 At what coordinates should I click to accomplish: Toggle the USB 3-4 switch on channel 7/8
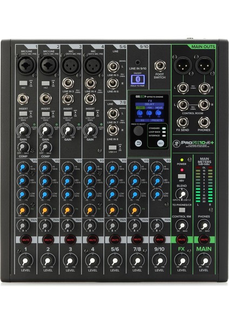coord(113,147)
